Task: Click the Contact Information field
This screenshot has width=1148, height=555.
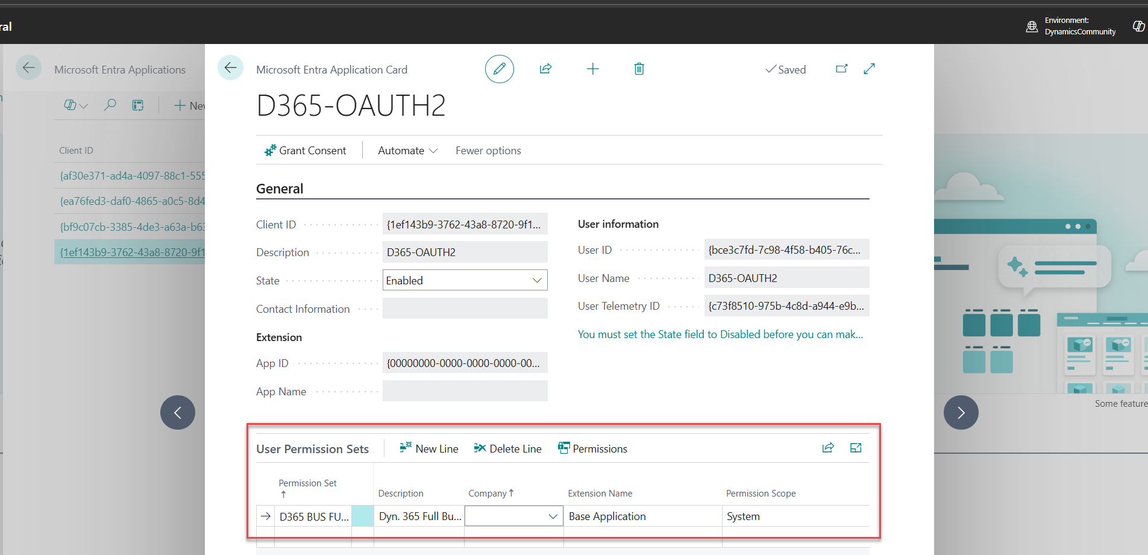Action: (465, 309)
